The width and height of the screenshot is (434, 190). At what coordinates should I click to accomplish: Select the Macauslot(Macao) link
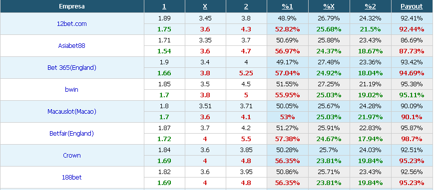[72, 111]
